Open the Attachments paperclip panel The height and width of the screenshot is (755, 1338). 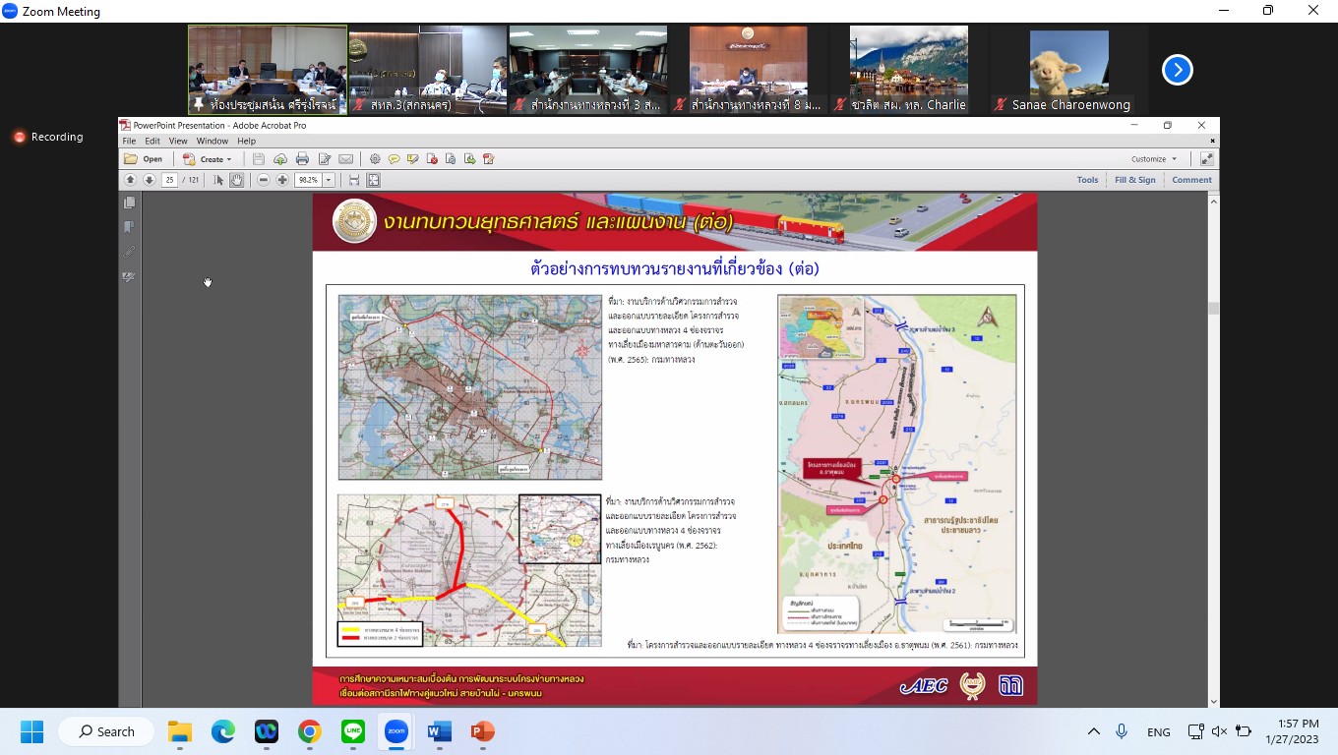[x=129, y=252]
